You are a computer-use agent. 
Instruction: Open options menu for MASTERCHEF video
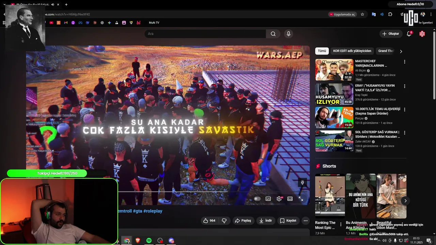(405, 62)
